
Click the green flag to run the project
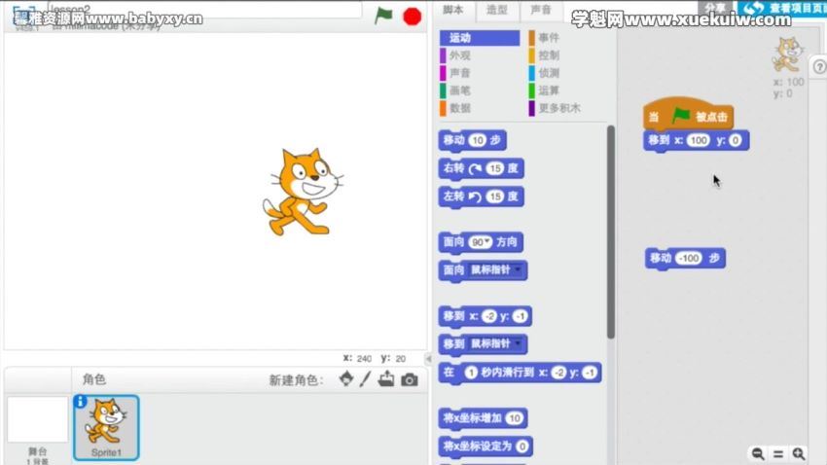[x=383, y=16]
